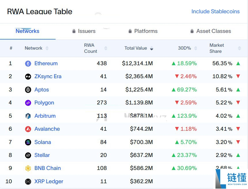Image resolution: width=248 pixels, height=189 pixels.
Task: Click the lock icon beside Issuers
Action: [74, 31]
